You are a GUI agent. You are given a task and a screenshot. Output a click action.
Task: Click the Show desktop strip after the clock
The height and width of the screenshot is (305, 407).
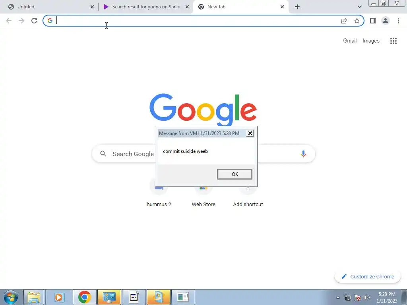pos(404,297)
